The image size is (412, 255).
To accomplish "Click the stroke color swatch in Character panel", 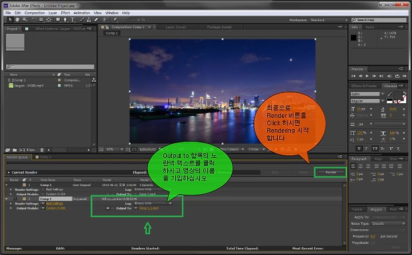I will coord(403,100).
